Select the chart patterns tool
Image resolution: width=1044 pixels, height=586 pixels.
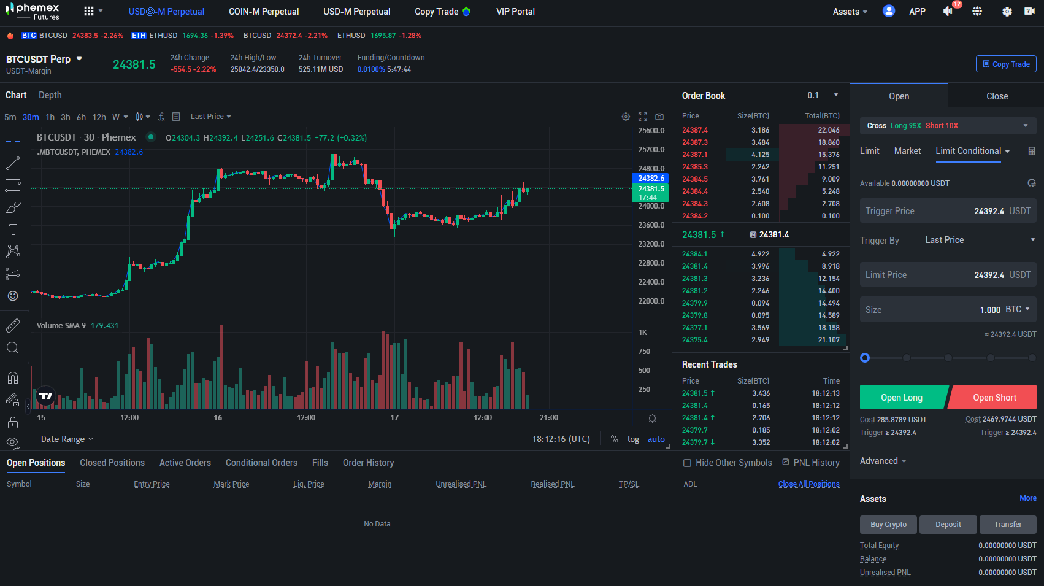(x=13, y=252)
